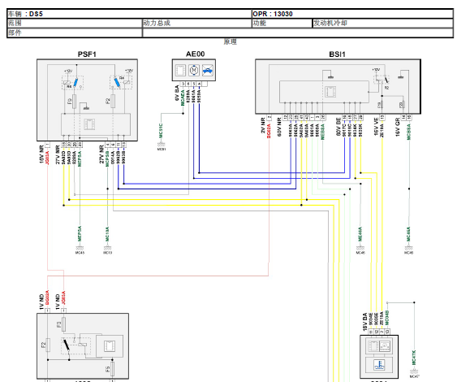Click the BSI1 component title
This screenshot has height=382, width=470.
(337, 54)
